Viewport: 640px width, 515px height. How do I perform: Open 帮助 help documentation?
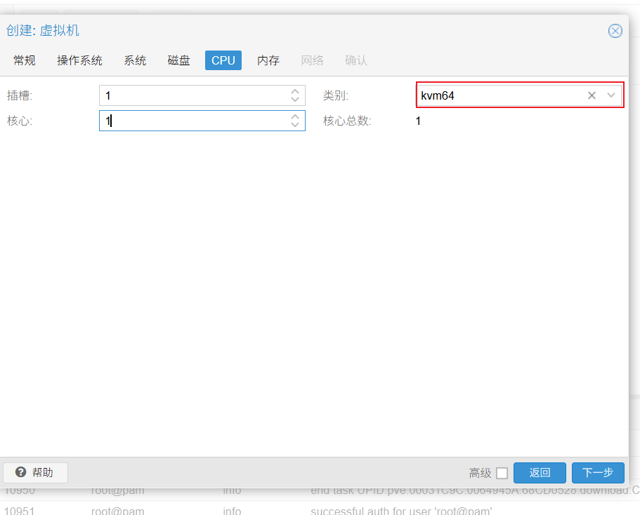35,473
